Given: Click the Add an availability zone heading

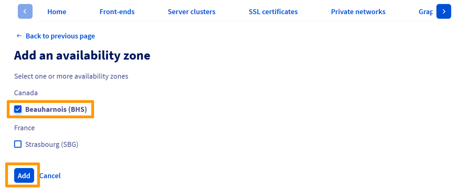Looking at the screenshot, I should point(82,55).
